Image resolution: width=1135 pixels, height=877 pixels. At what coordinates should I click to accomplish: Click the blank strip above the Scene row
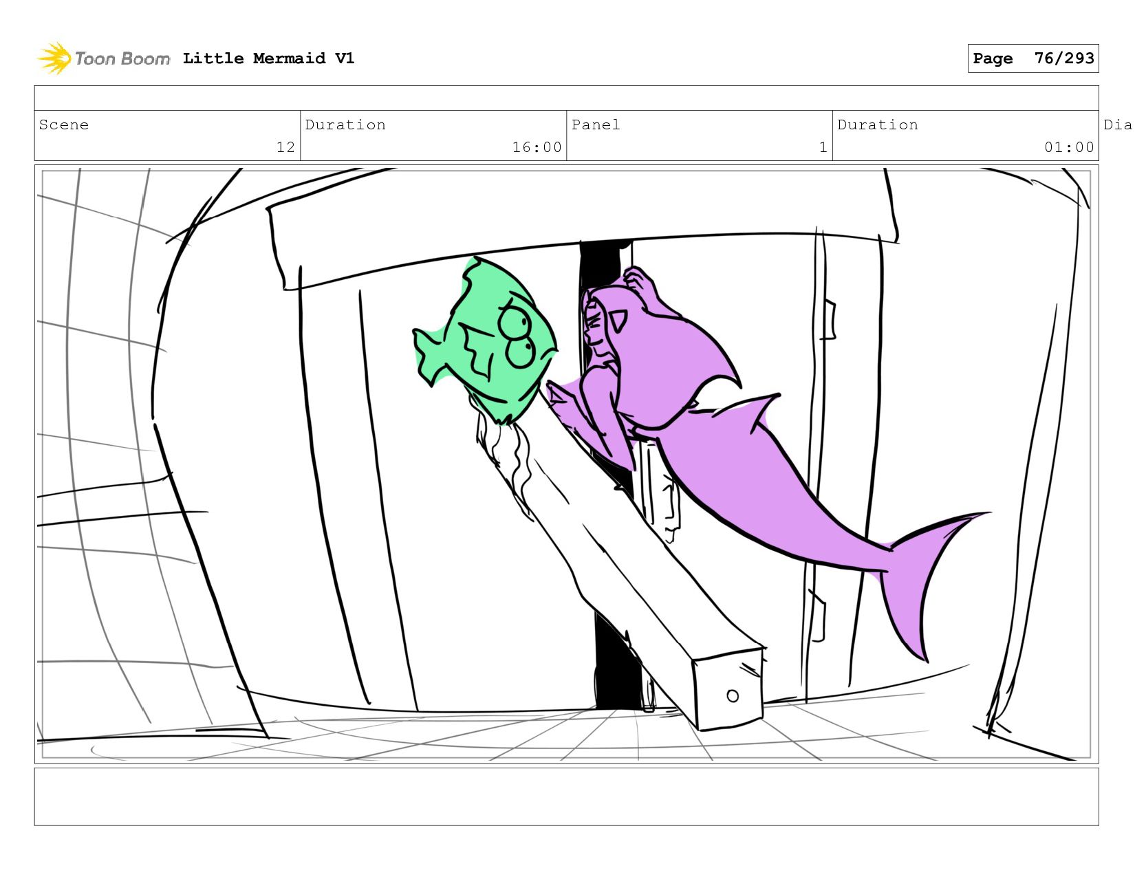pyautogui.click(x=566, y=98)
